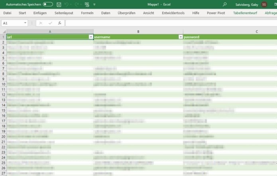Switch to the Einfügen ribbon tab
Image resolution: width=277 pixels, height=176 pixels.
point(40,13)
